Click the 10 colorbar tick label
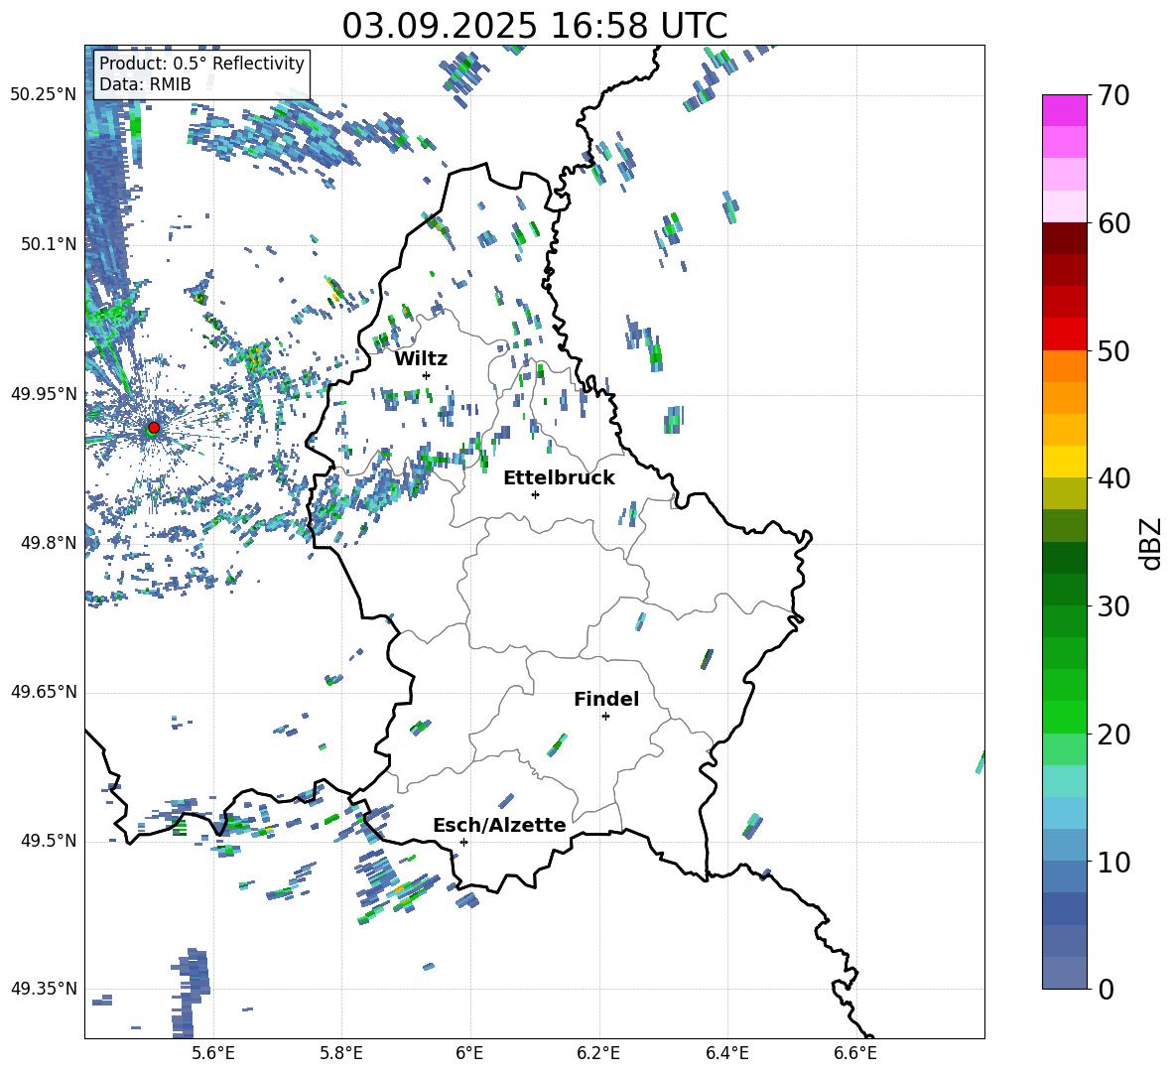Viewport: 1175px width, 1073px height. (x=1112, y=862)
